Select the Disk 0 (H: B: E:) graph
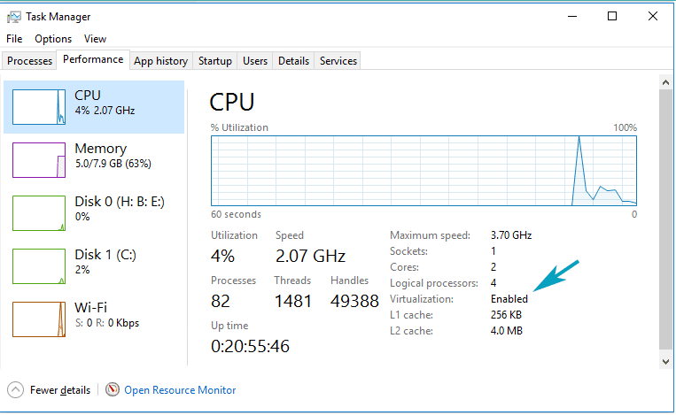This screenshot has height=415, width=676. click(39, 213)
